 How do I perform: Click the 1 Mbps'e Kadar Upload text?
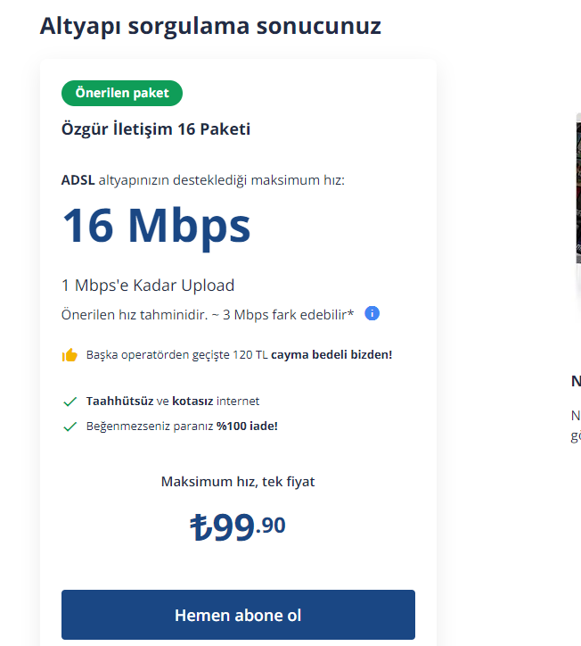click(x=148, y=286)
